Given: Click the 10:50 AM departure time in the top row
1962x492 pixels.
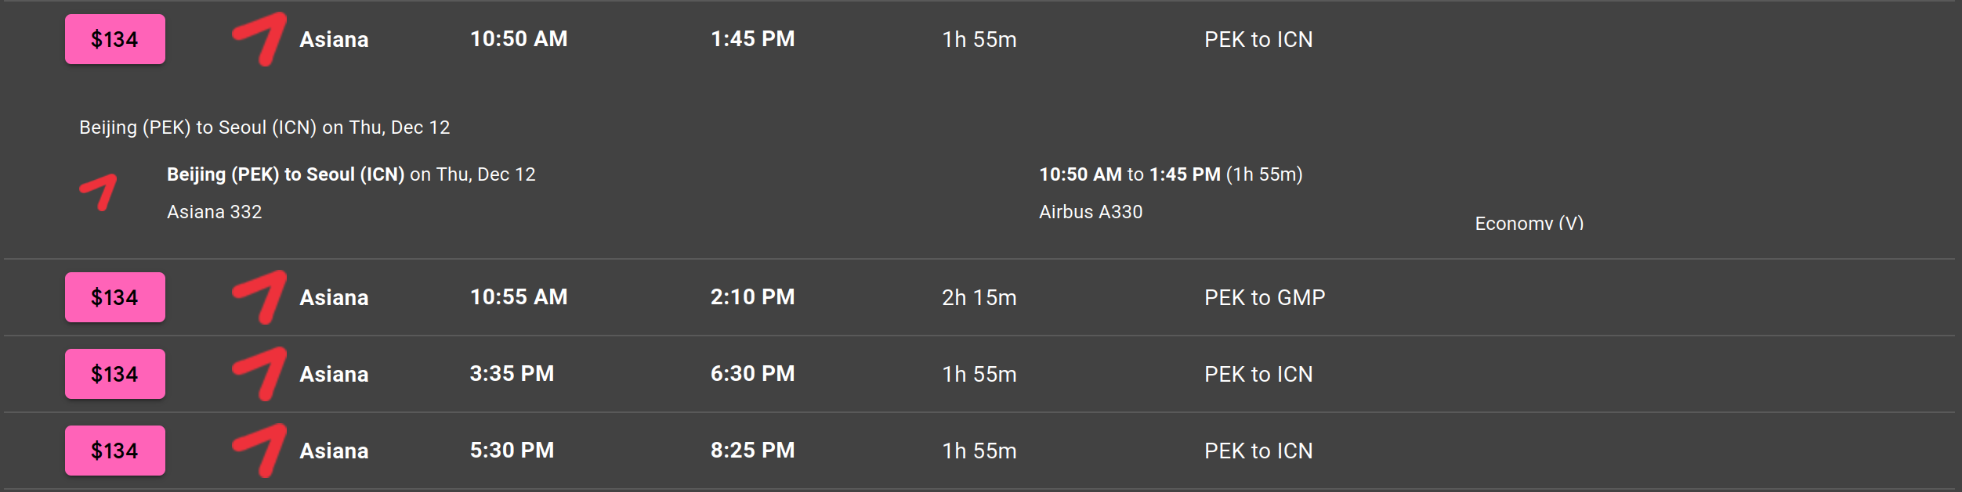Looking at the screenshot, I should [x=519, y=39].
